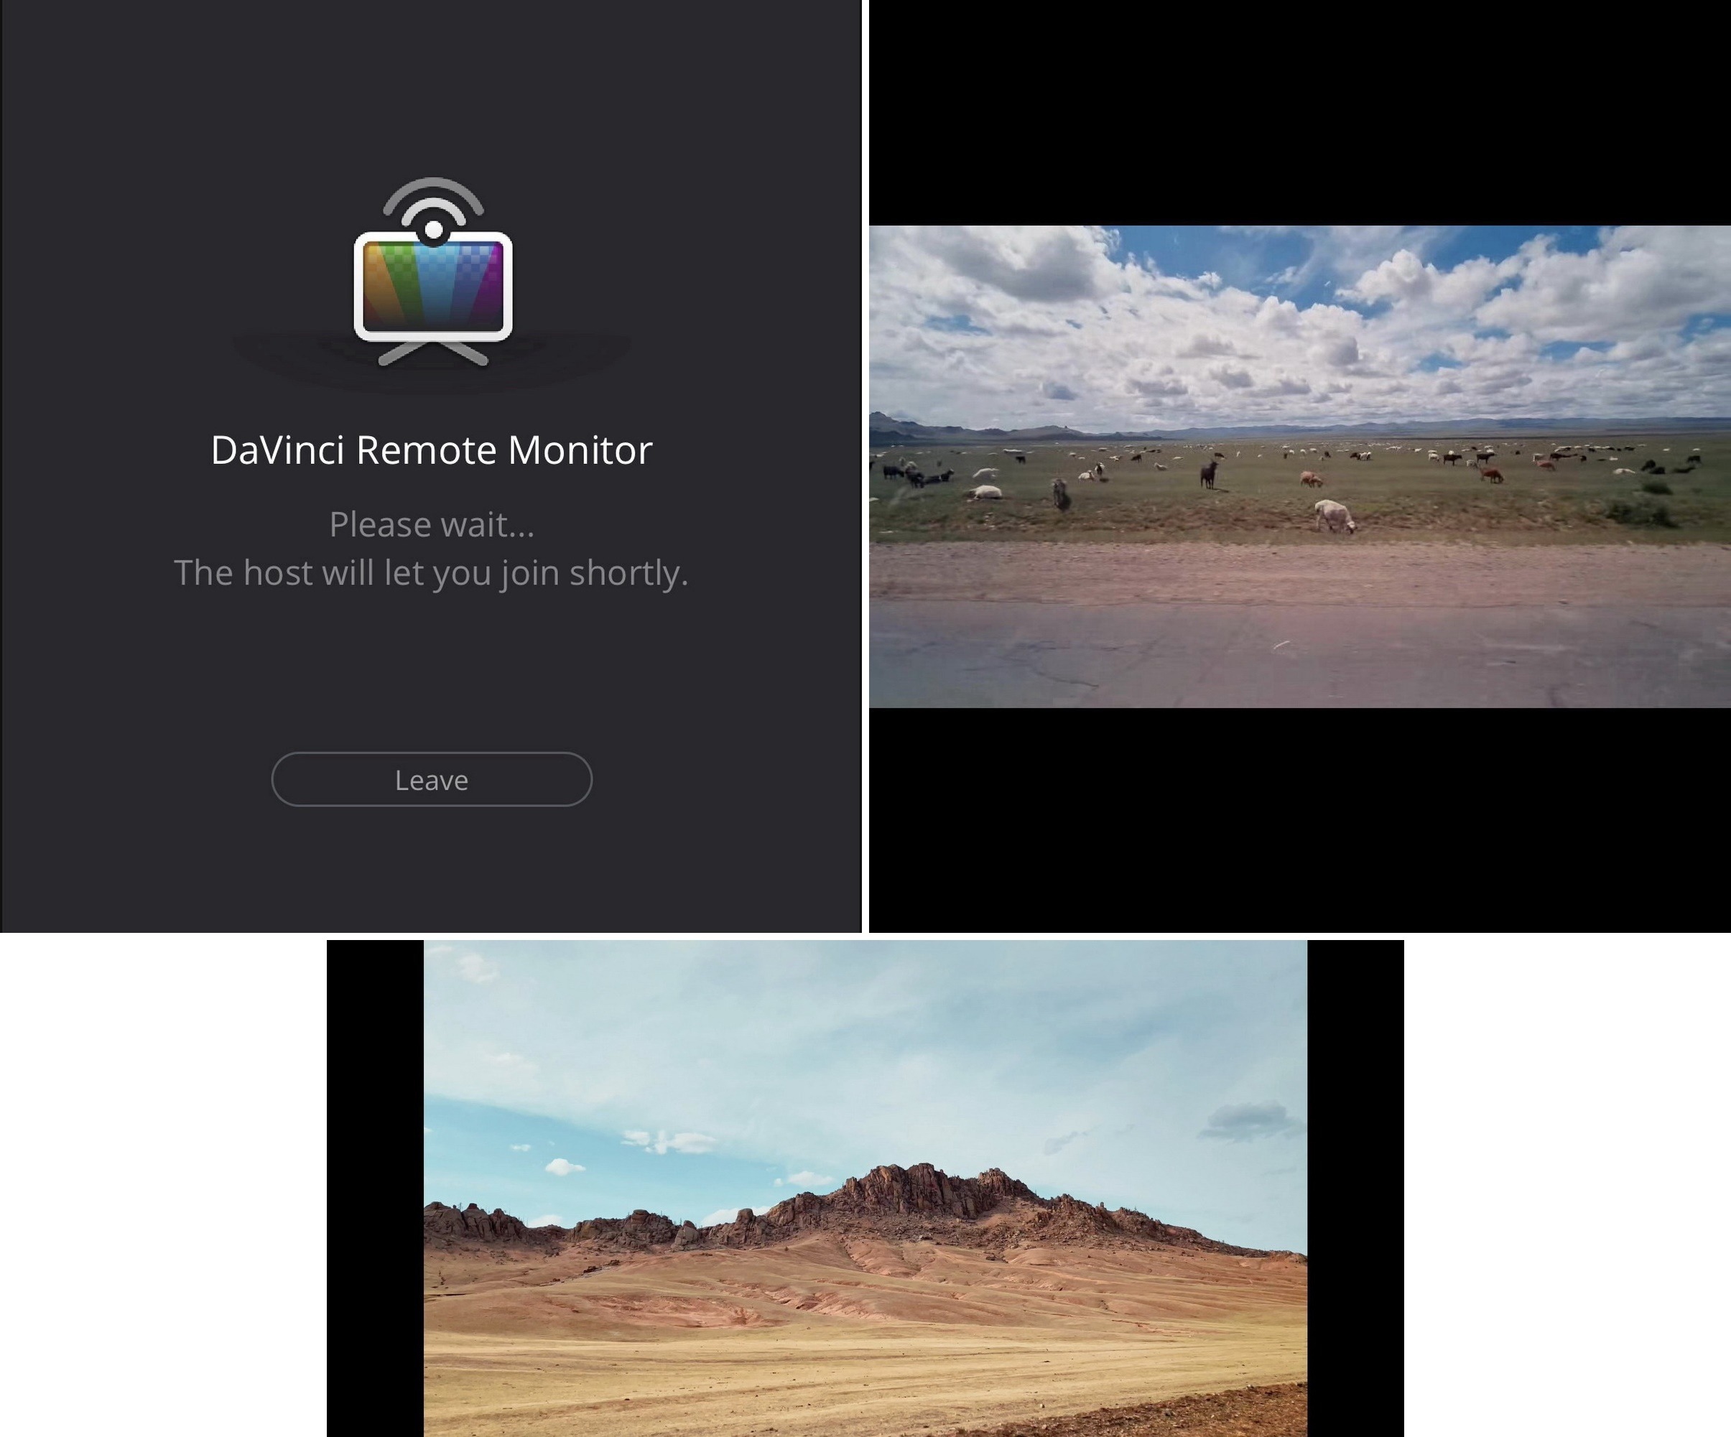Viewport: 1731px width, 1437px height.
Task: Click the right black pillarbox beside the mountain image
Action: (1355, 1188)
